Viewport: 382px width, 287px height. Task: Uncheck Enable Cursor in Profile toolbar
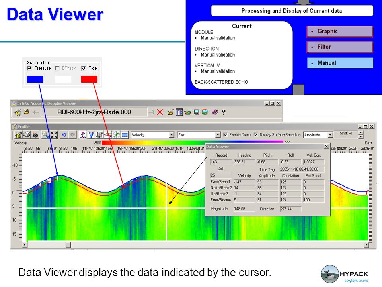pyautogui.click(x=225, y=134)
